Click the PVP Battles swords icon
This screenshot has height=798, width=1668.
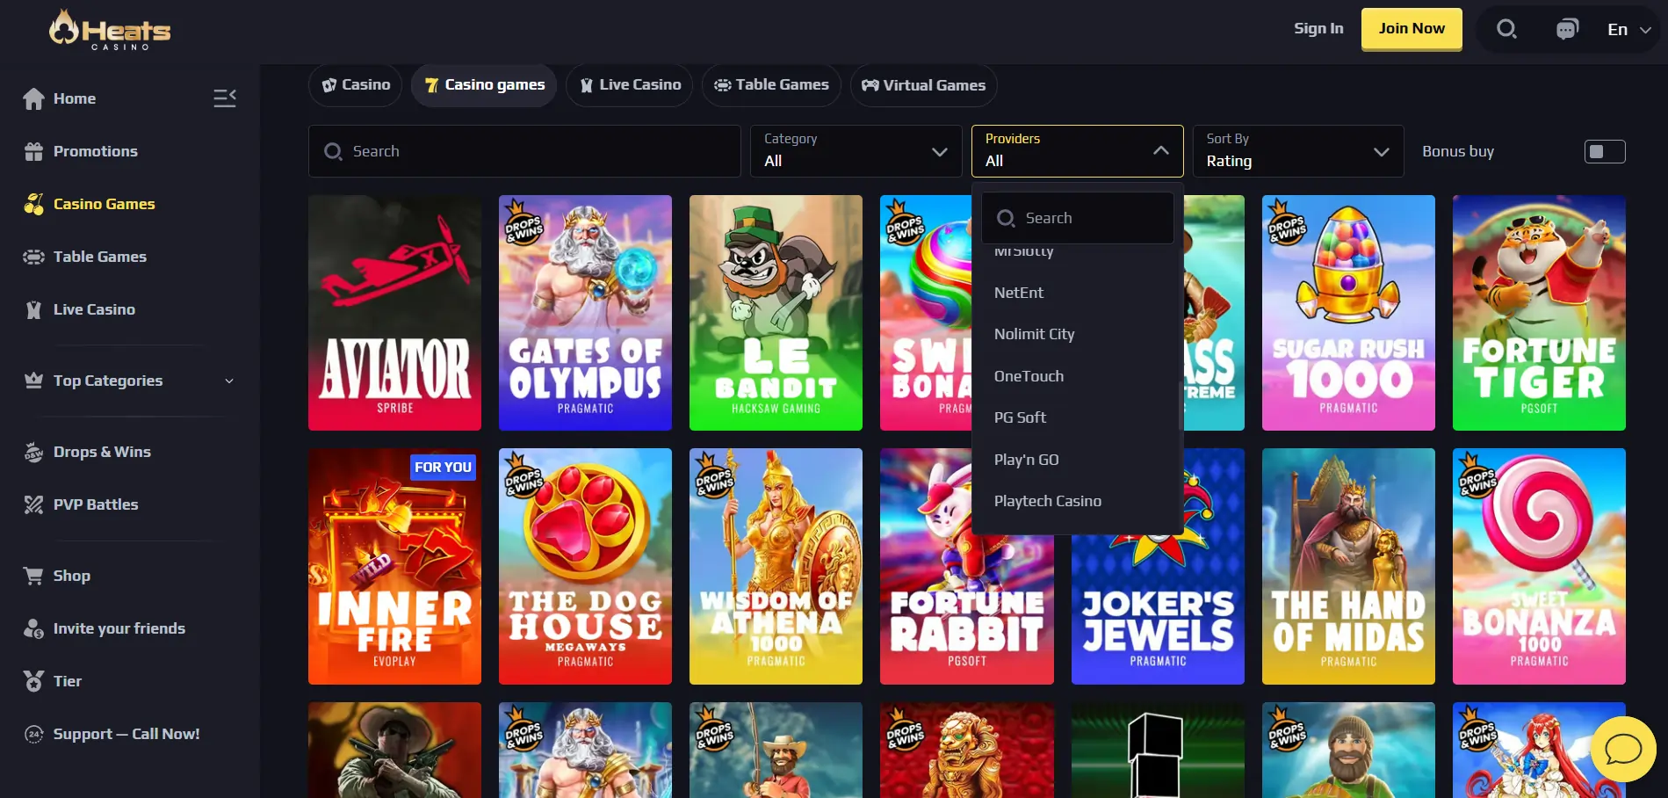coord(33,504)
